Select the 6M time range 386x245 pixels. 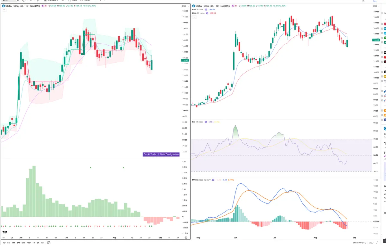23,242
